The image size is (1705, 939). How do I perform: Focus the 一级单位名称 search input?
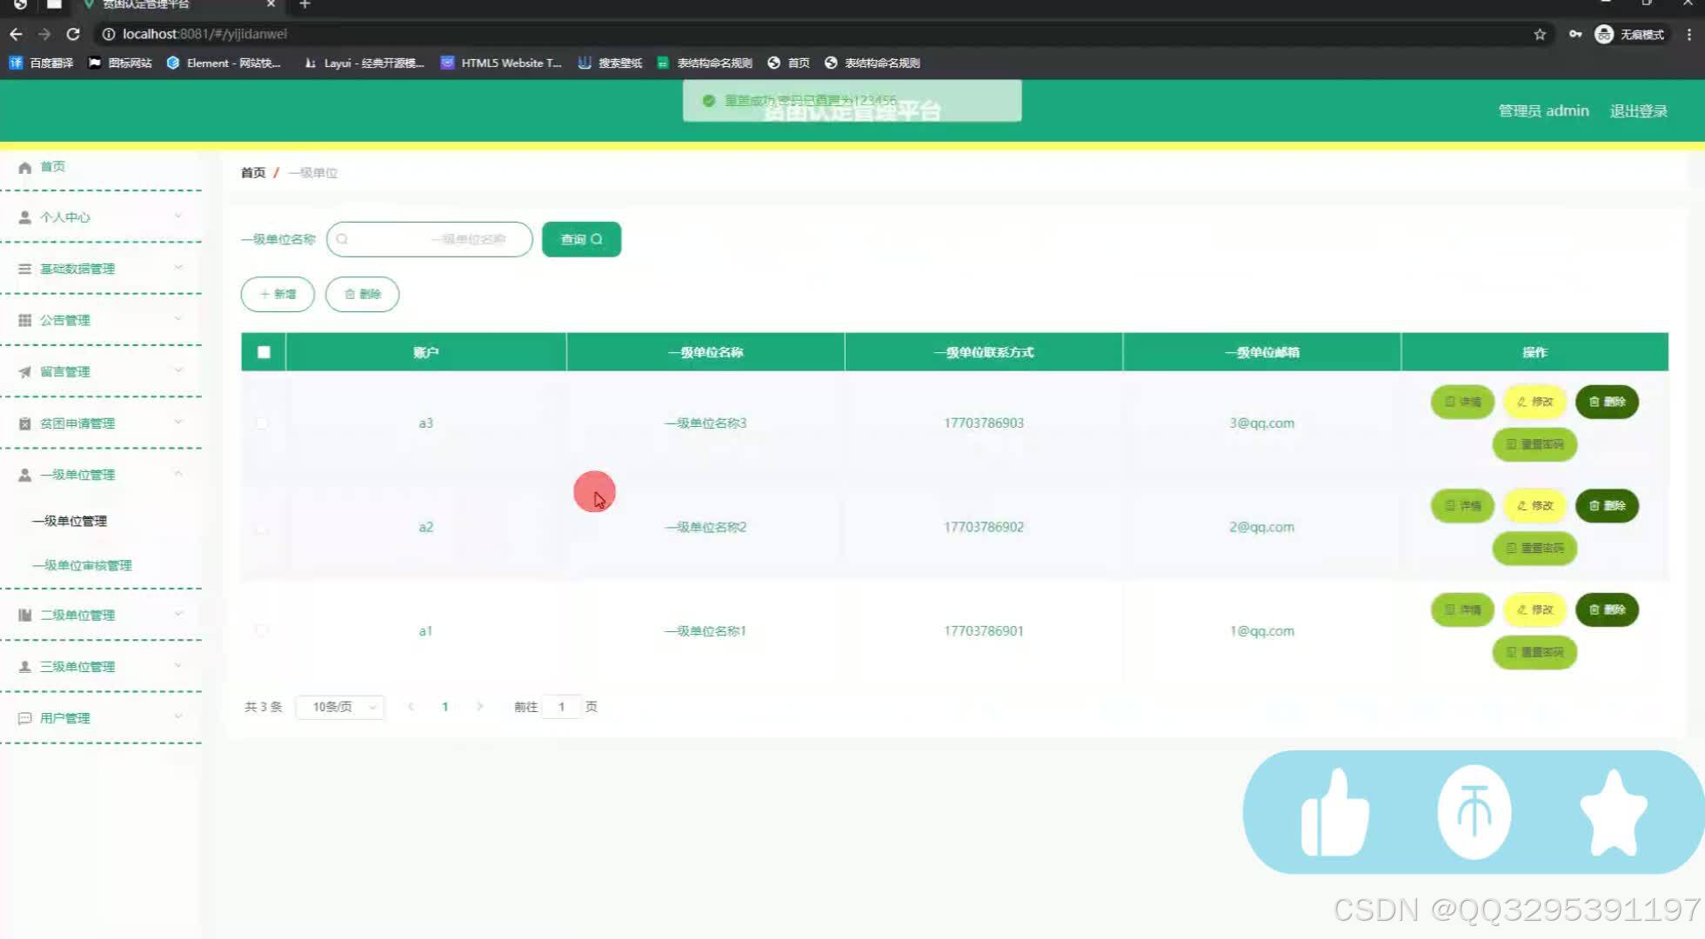pos(429,239)
